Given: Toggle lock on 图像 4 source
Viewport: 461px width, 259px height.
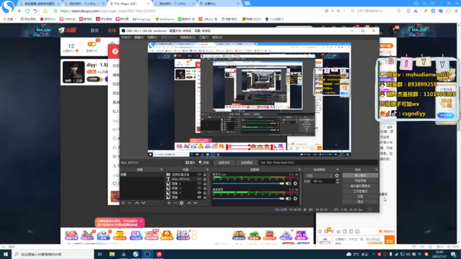Looking at the screenshot, I should [205, 184].
